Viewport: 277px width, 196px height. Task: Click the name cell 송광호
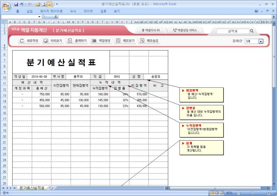click(156, 77)
